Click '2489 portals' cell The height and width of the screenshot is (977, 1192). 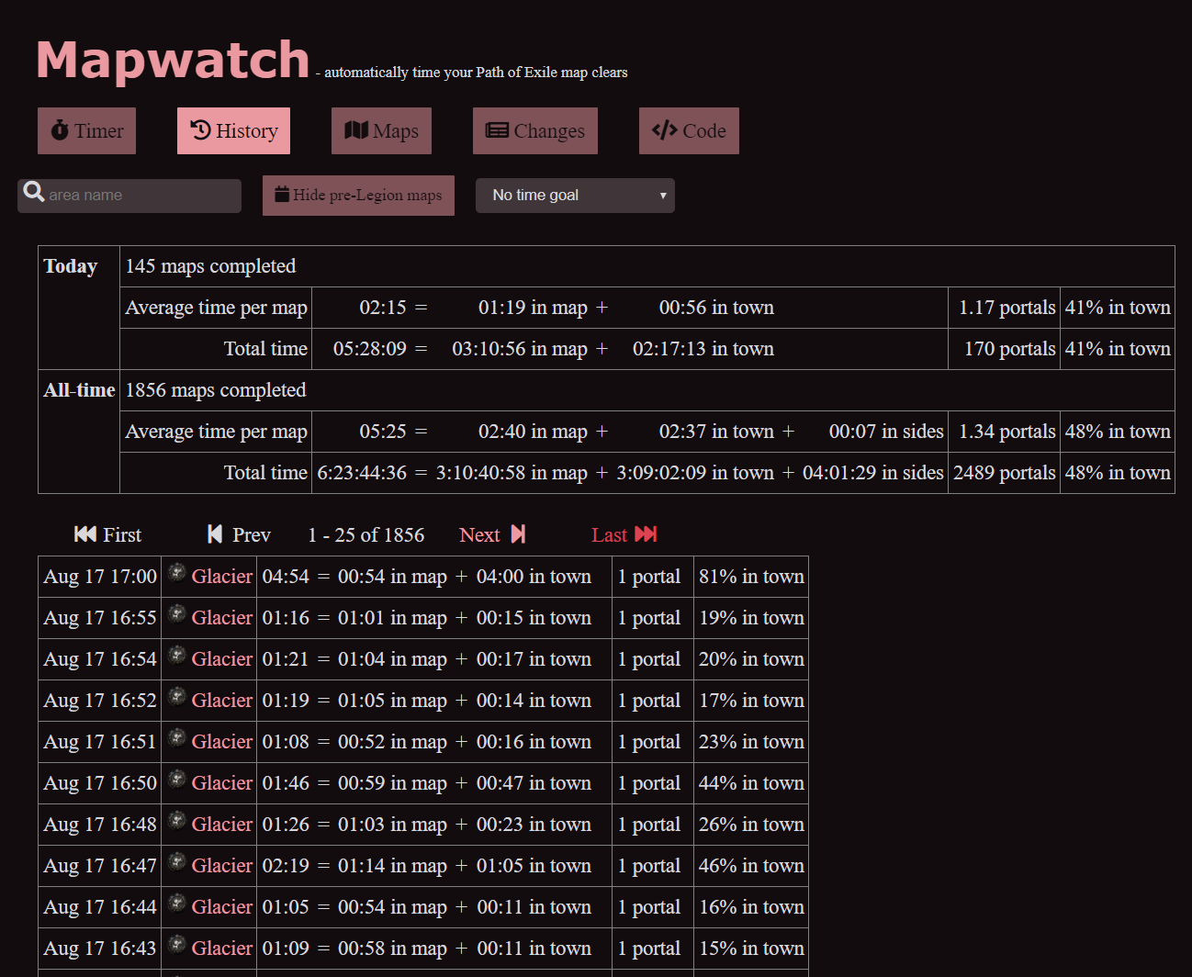tap(1005, 473)
